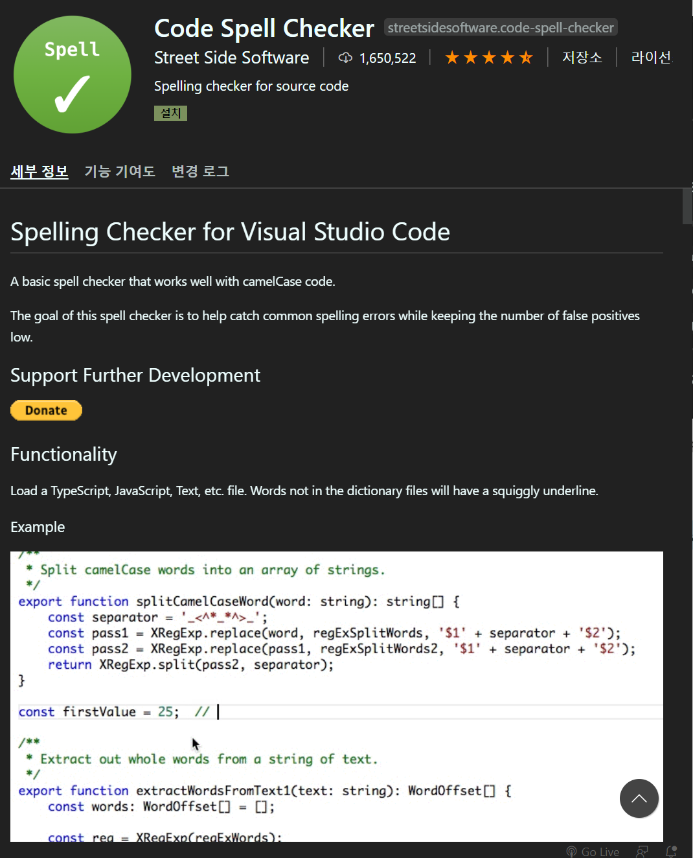
Task: Click the green 설치 install button
Action: [170, 113]
